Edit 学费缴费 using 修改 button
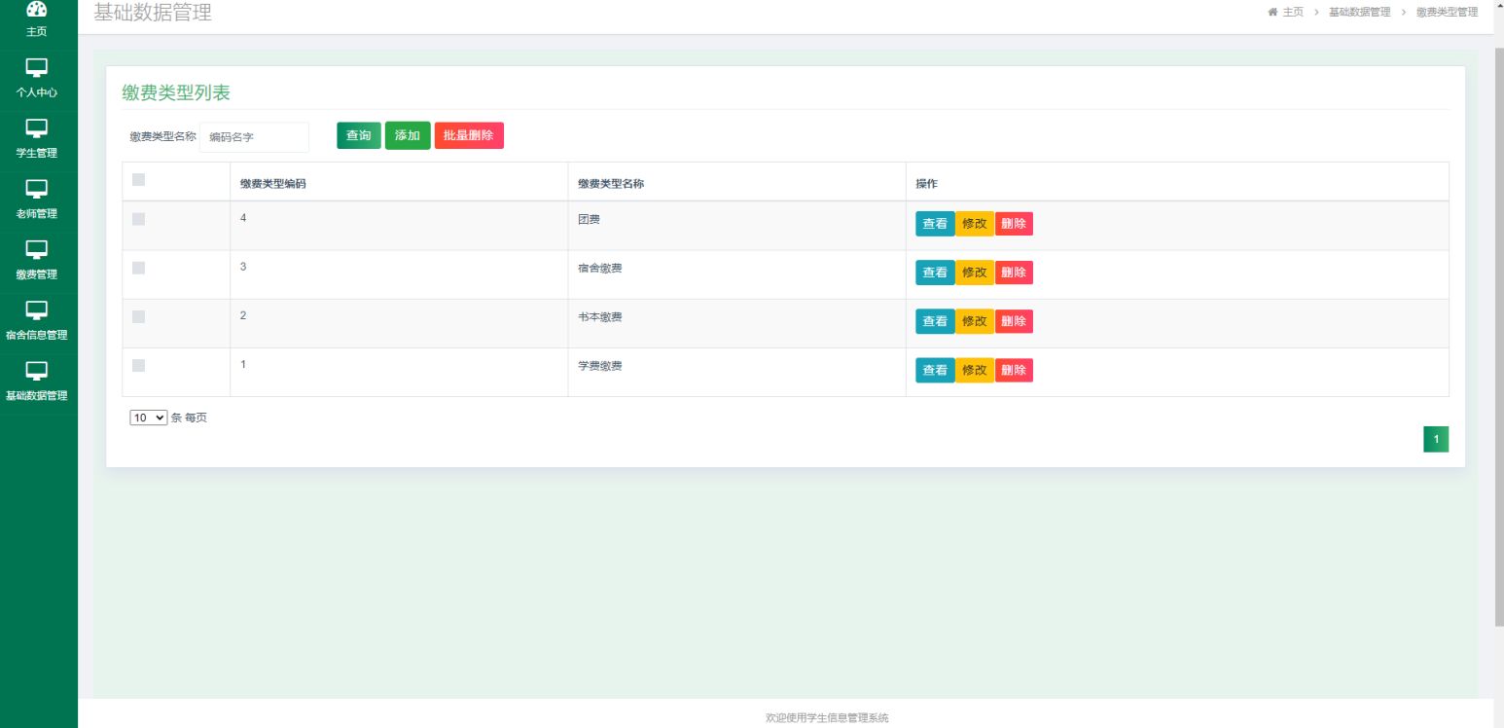This screenshot has width=1504, height=728. point(974,370)
